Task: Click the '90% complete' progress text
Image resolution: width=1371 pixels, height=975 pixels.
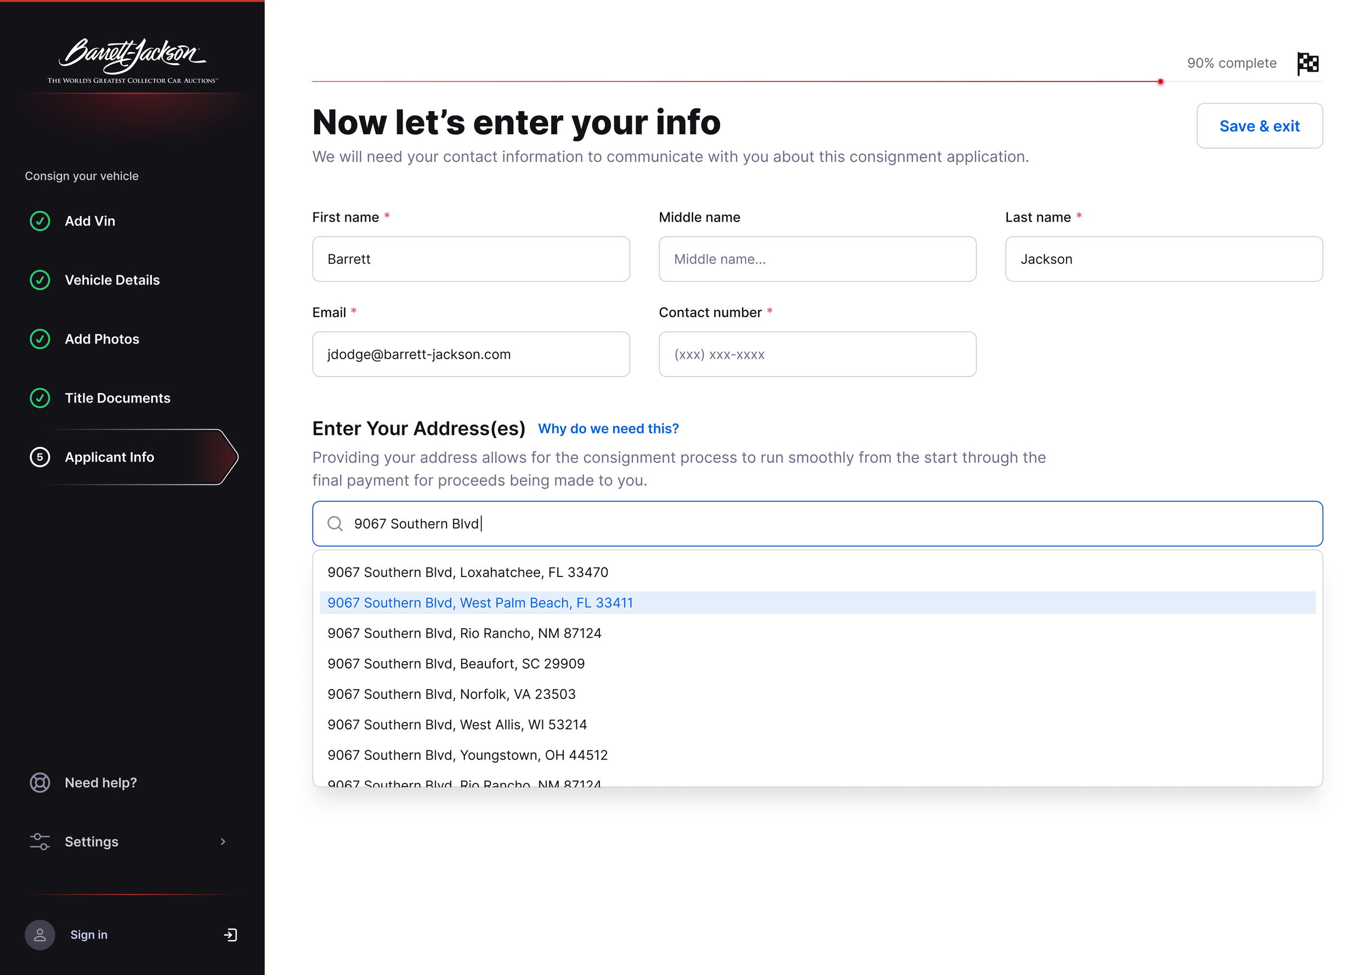Action: tap(1232, 63)
